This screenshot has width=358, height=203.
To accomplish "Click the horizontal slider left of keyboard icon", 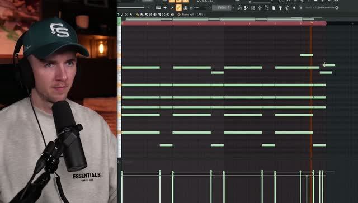I will point(131,8).
